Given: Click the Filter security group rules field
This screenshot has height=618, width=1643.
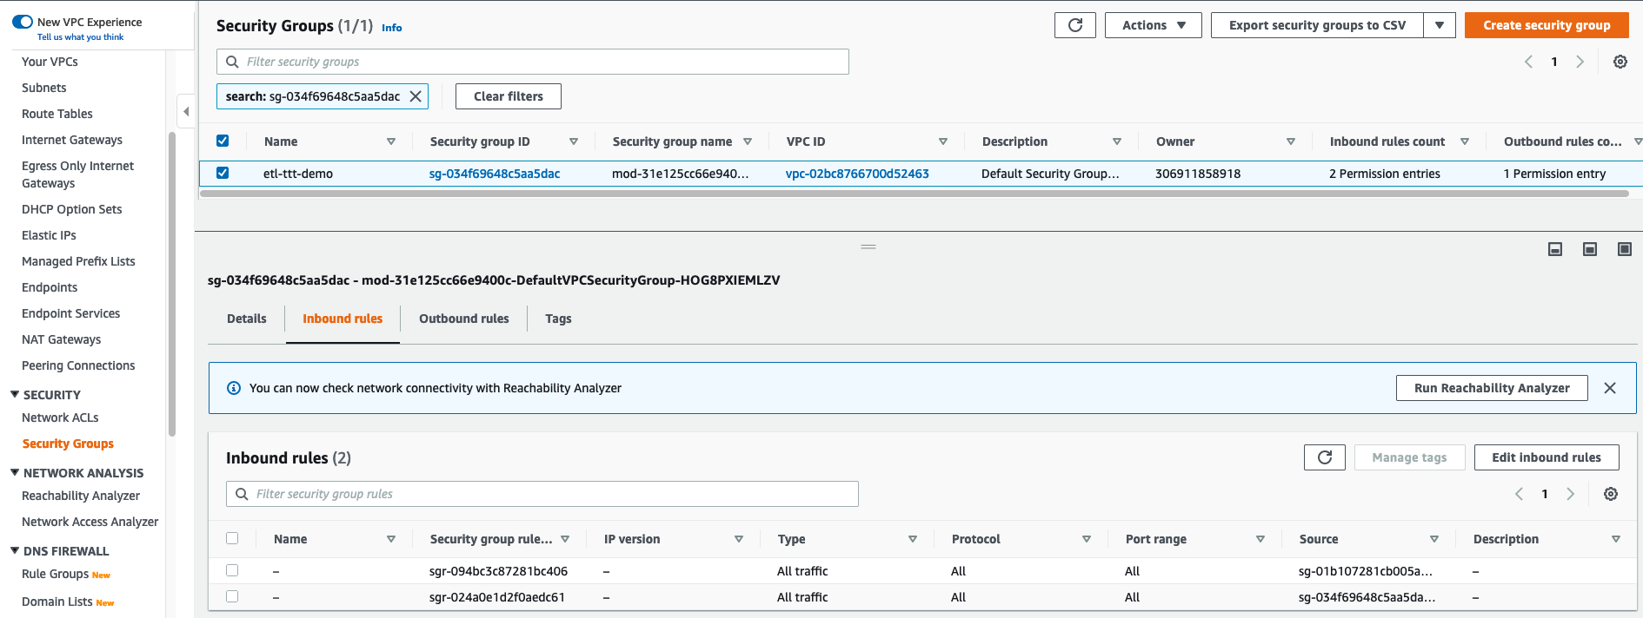Looking at the screenshot, I should (542, 494).
